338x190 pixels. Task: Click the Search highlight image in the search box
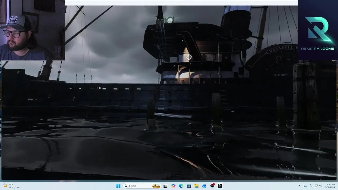[156, 186]
